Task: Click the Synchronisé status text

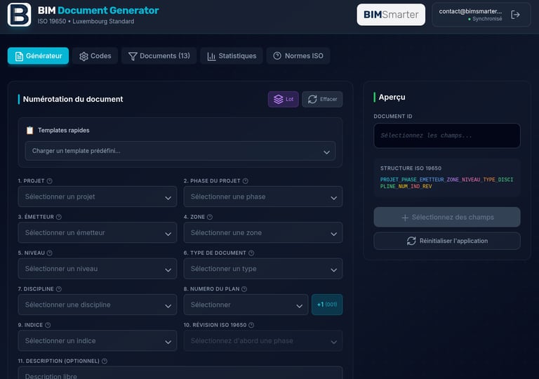Action: point(487,19)
